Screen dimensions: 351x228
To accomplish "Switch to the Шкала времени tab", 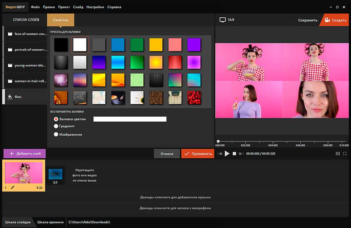I will pos(50,222).
